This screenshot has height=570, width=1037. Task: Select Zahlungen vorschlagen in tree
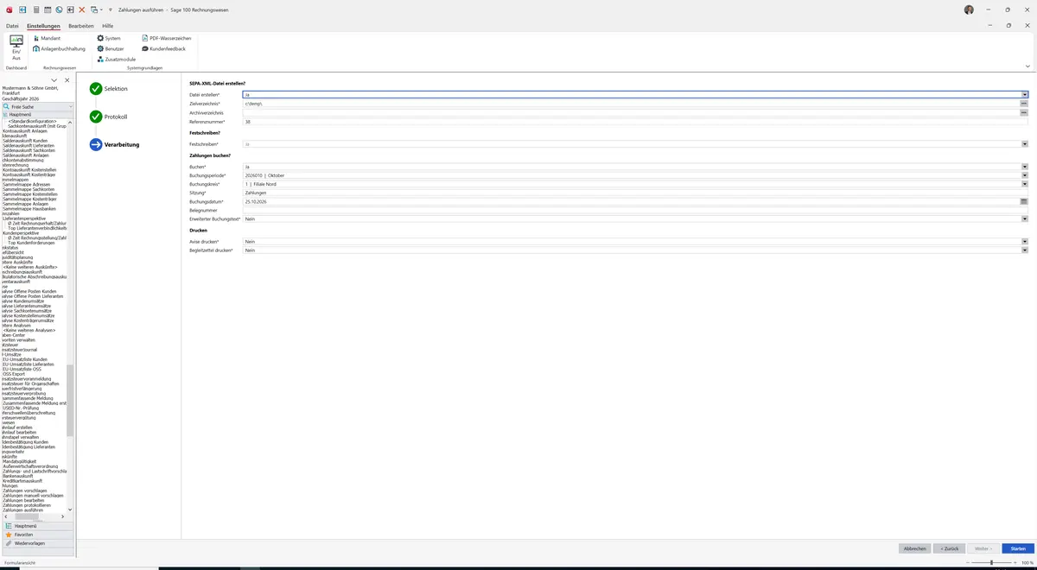25,491
